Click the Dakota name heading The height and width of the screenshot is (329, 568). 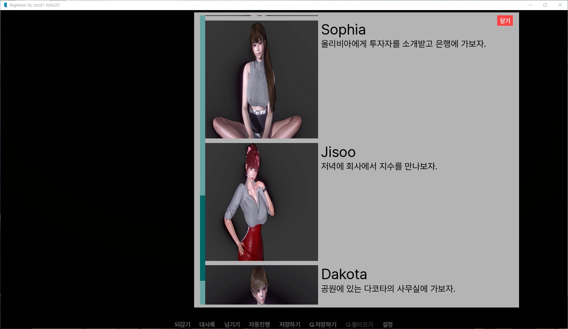click(x=344, y=274)
